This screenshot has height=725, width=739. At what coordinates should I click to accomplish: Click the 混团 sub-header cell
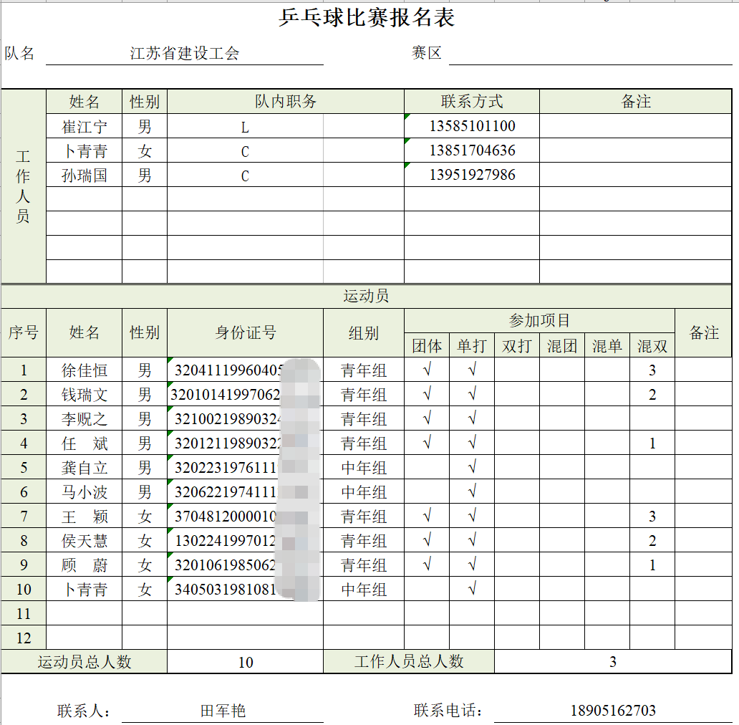click(x=562, y=345)
